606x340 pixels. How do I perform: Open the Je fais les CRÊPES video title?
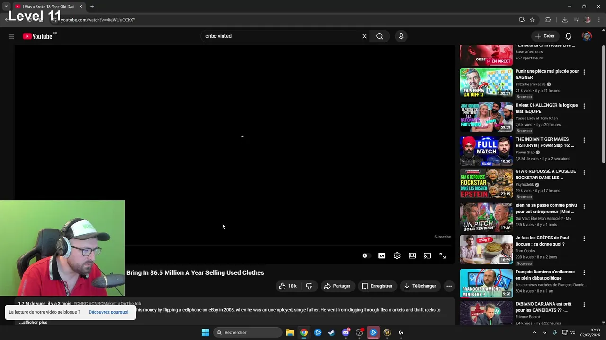542,241
